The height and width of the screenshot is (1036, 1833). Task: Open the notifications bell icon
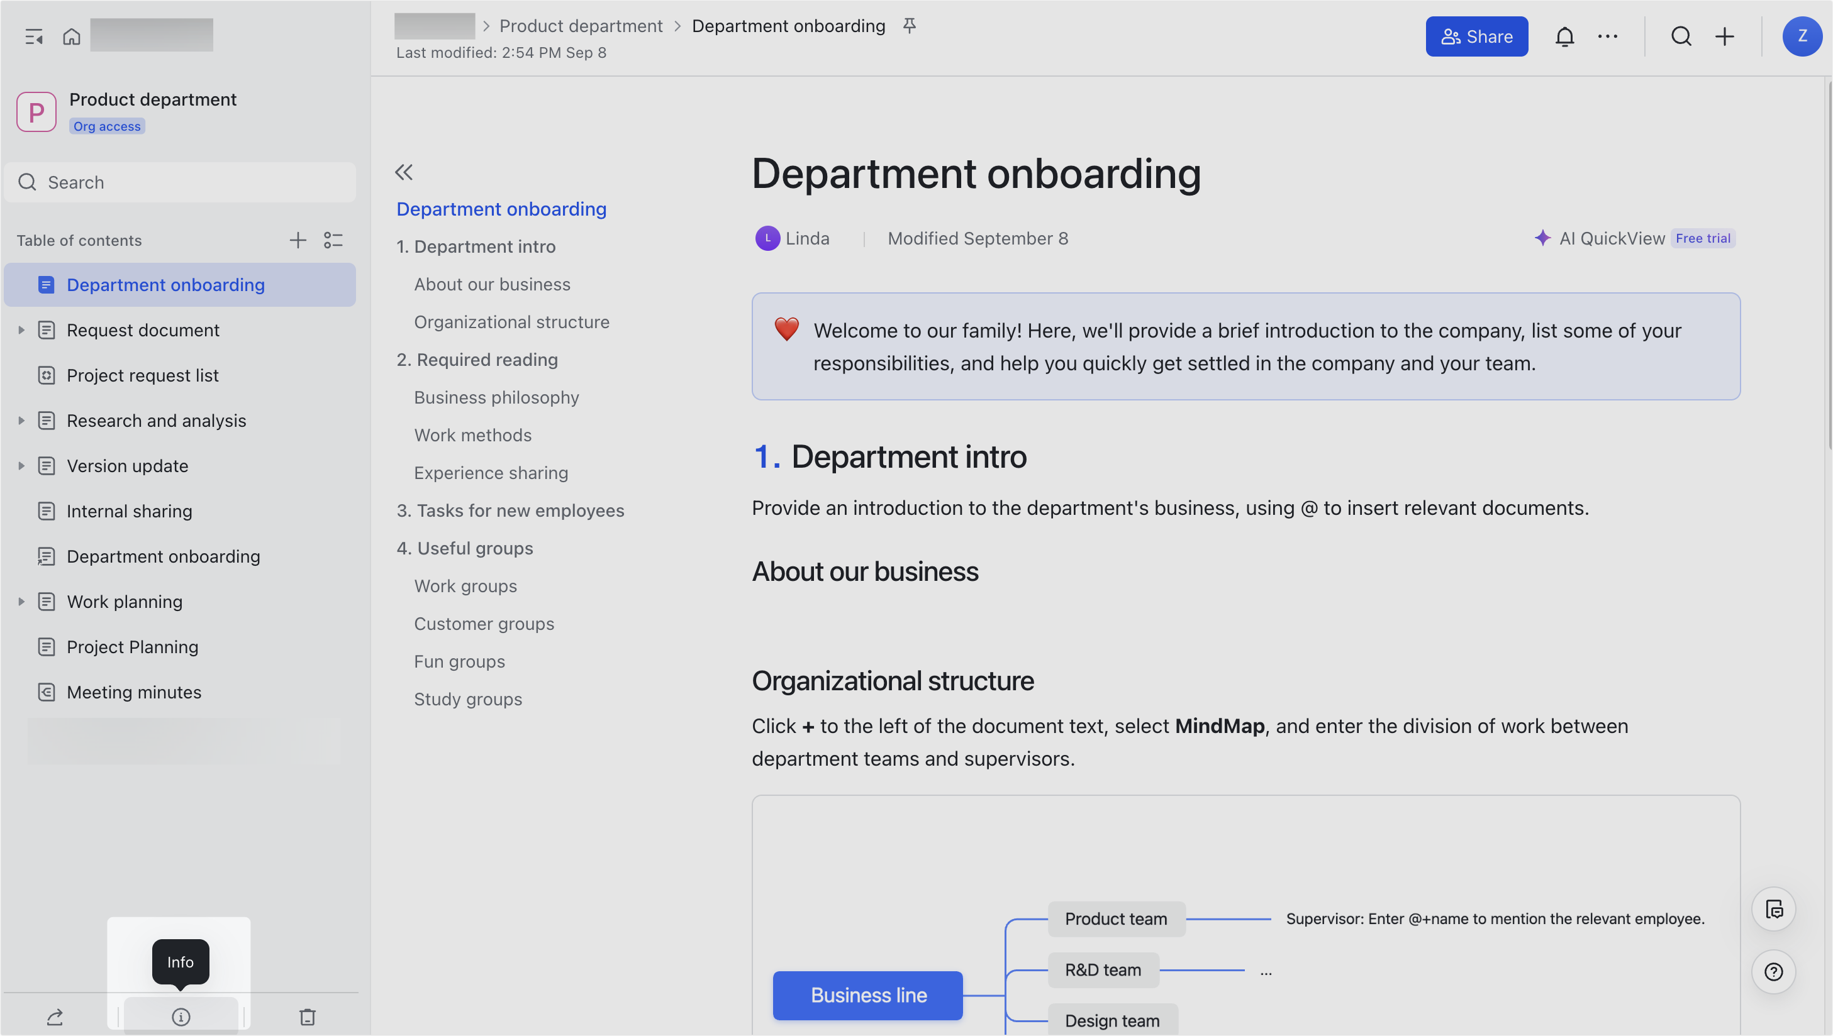[1564, 36]
